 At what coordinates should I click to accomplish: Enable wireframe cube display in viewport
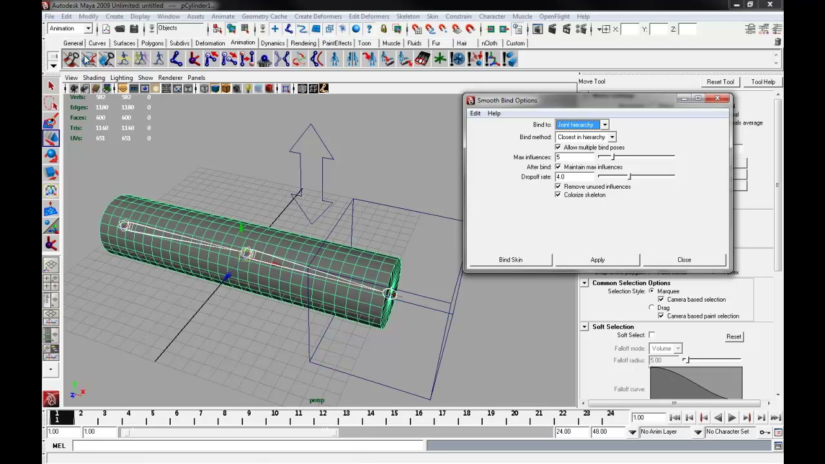pos(204,88)
